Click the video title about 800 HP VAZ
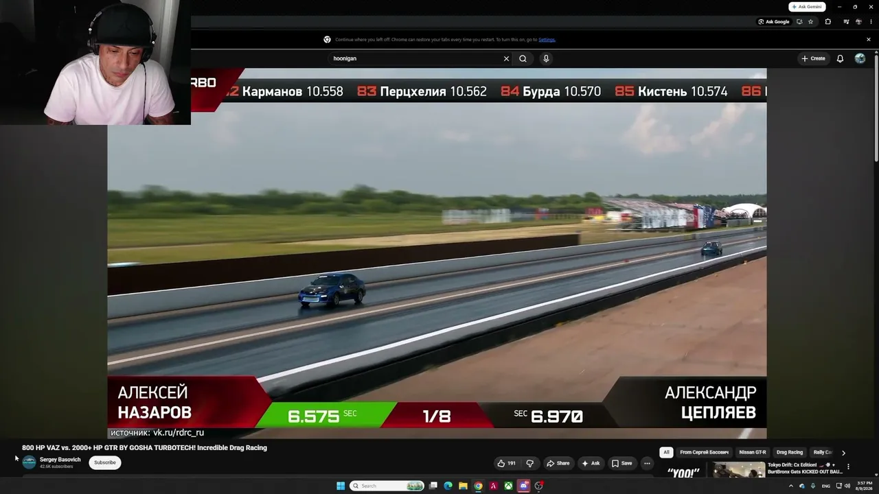Image resolution: width=879 pixels, height=494 pixels. click(144, 448)
